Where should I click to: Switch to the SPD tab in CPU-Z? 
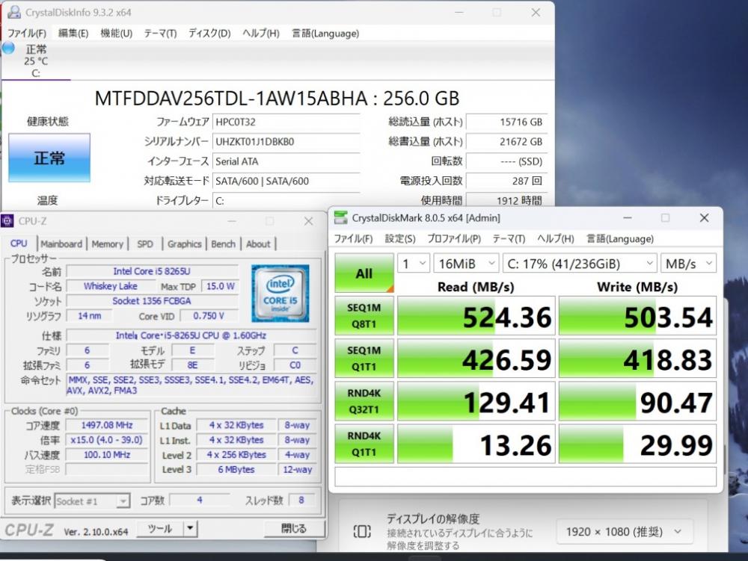(145, 244)
